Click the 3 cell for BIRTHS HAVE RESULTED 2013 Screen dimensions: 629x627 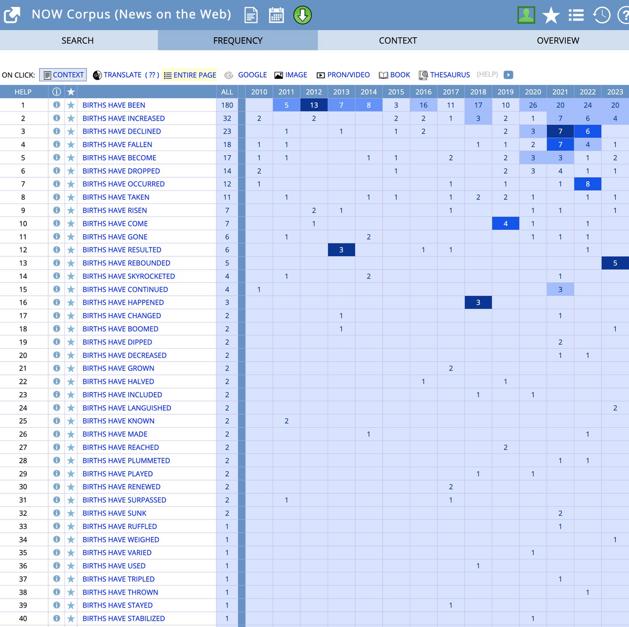[341, 250]
